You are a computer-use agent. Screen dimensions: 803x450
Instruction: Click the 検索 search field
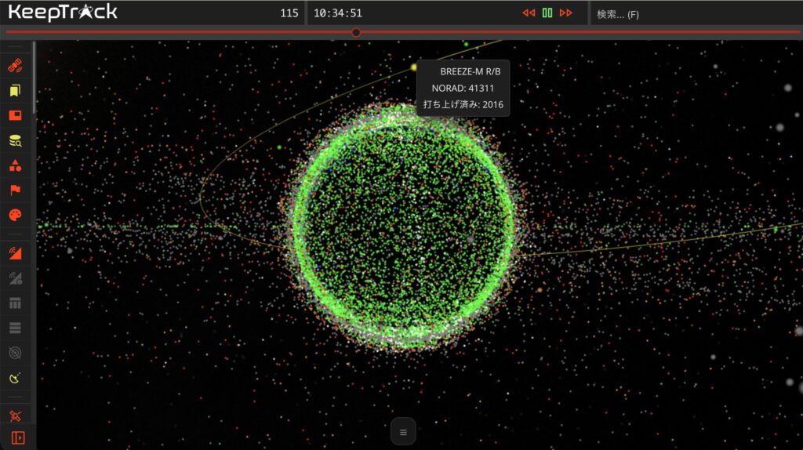pyautogui.click(x=694, y=14)
